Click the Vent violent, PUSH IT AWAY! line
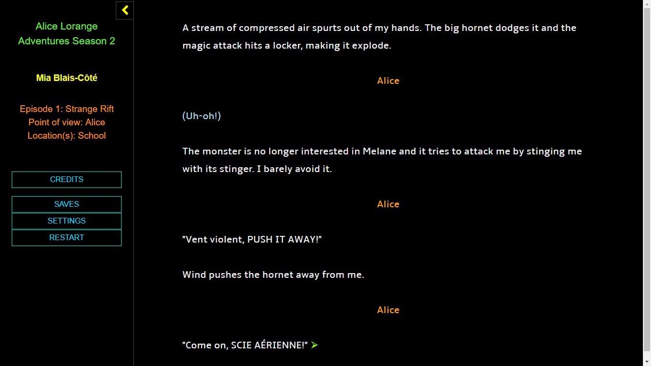651x366 pixels. point(252,239)
